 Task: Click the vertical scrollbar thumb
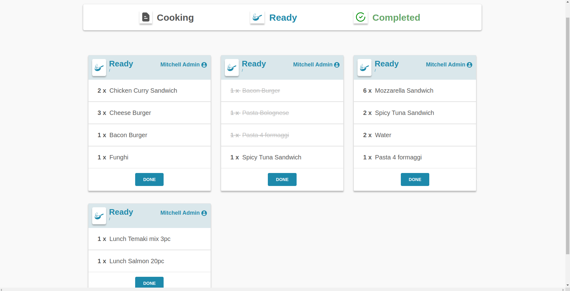(568, 136)
